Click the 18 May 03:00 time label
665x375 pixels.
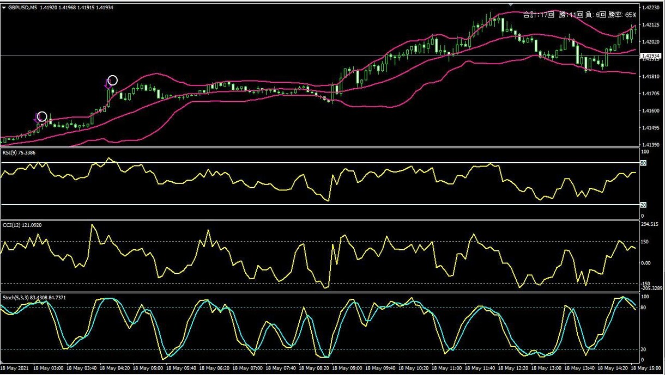click(50, 368)
